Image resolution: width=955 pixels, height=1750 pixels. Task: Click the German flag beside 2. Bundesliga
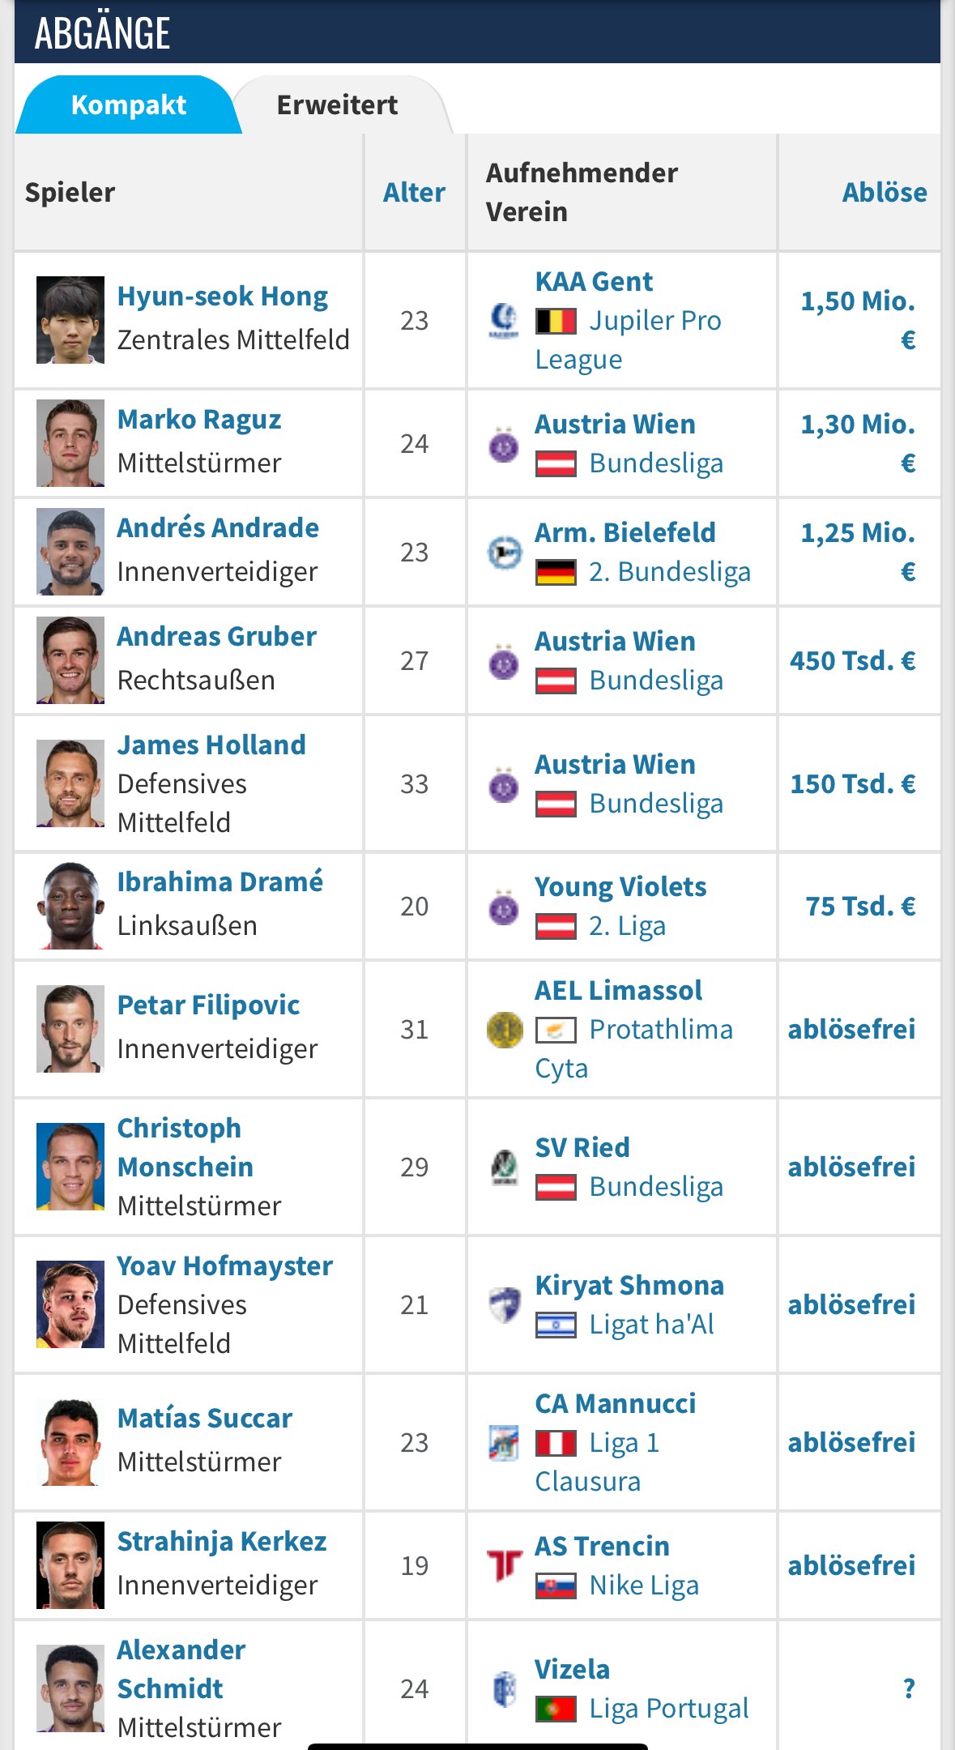click(556, 573)
